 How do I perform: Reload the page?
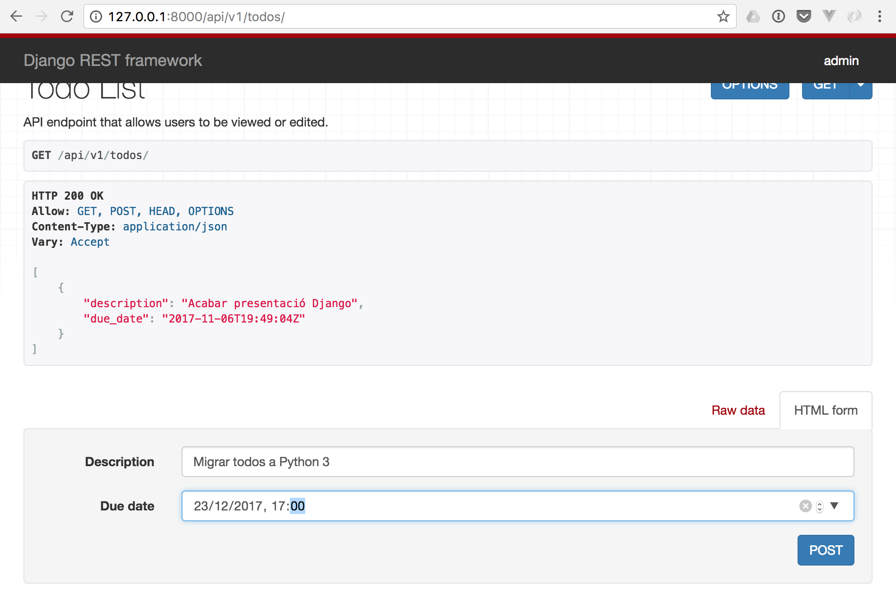pyautogui.click(x=67, y=17)
